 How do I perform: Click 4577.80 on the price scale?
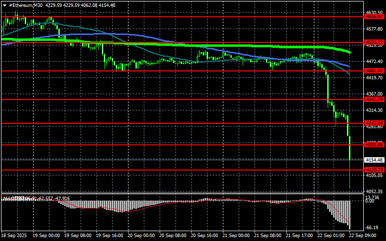tap(374, 29)
